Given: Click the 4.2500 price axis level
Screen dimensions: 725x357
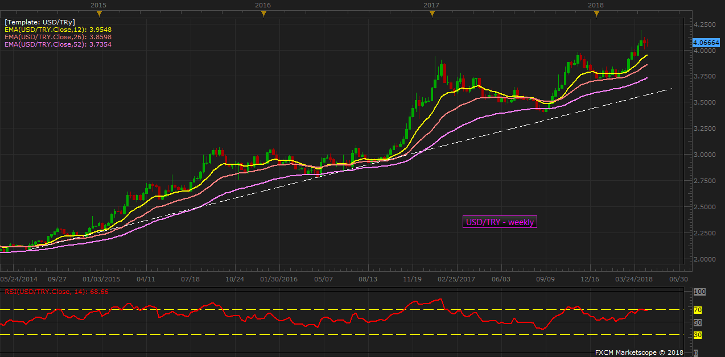Looking at the screenshot, I should (x=704, y=25).
